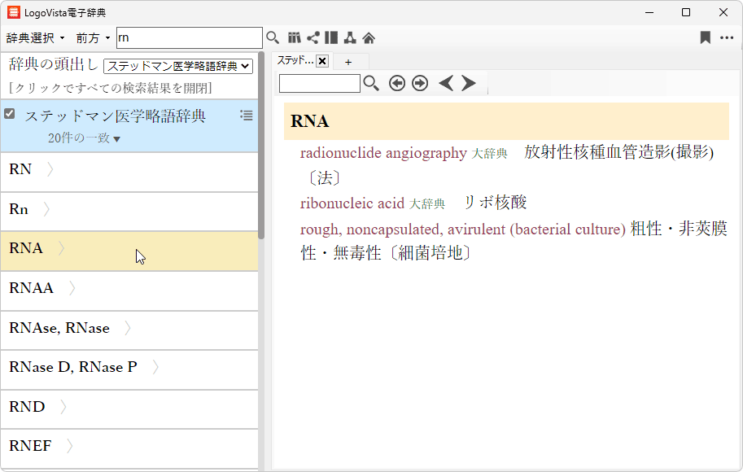Expand the 辞典の頭出し dictionary combo box
The image size is (743, 472).
point(178,66)
